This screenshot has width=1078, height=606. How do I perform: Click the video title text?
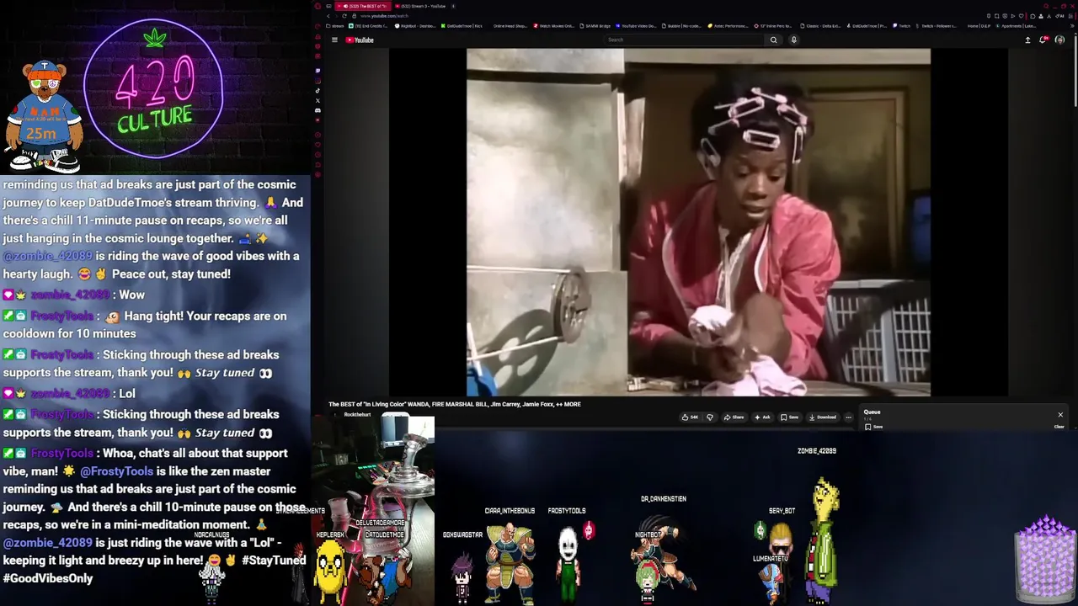(455, 404)
